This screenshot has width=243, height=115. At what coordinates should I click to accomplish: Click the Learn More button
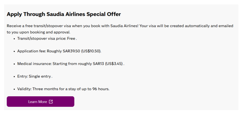(40, 102)
